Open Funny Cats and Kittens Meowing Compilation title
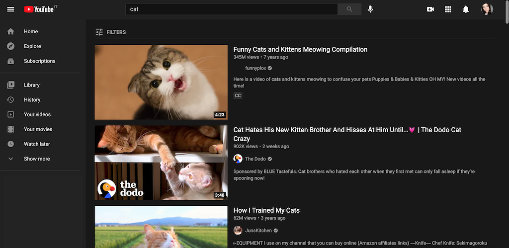Screen dimensions: 509x248 tap(300, 49)
